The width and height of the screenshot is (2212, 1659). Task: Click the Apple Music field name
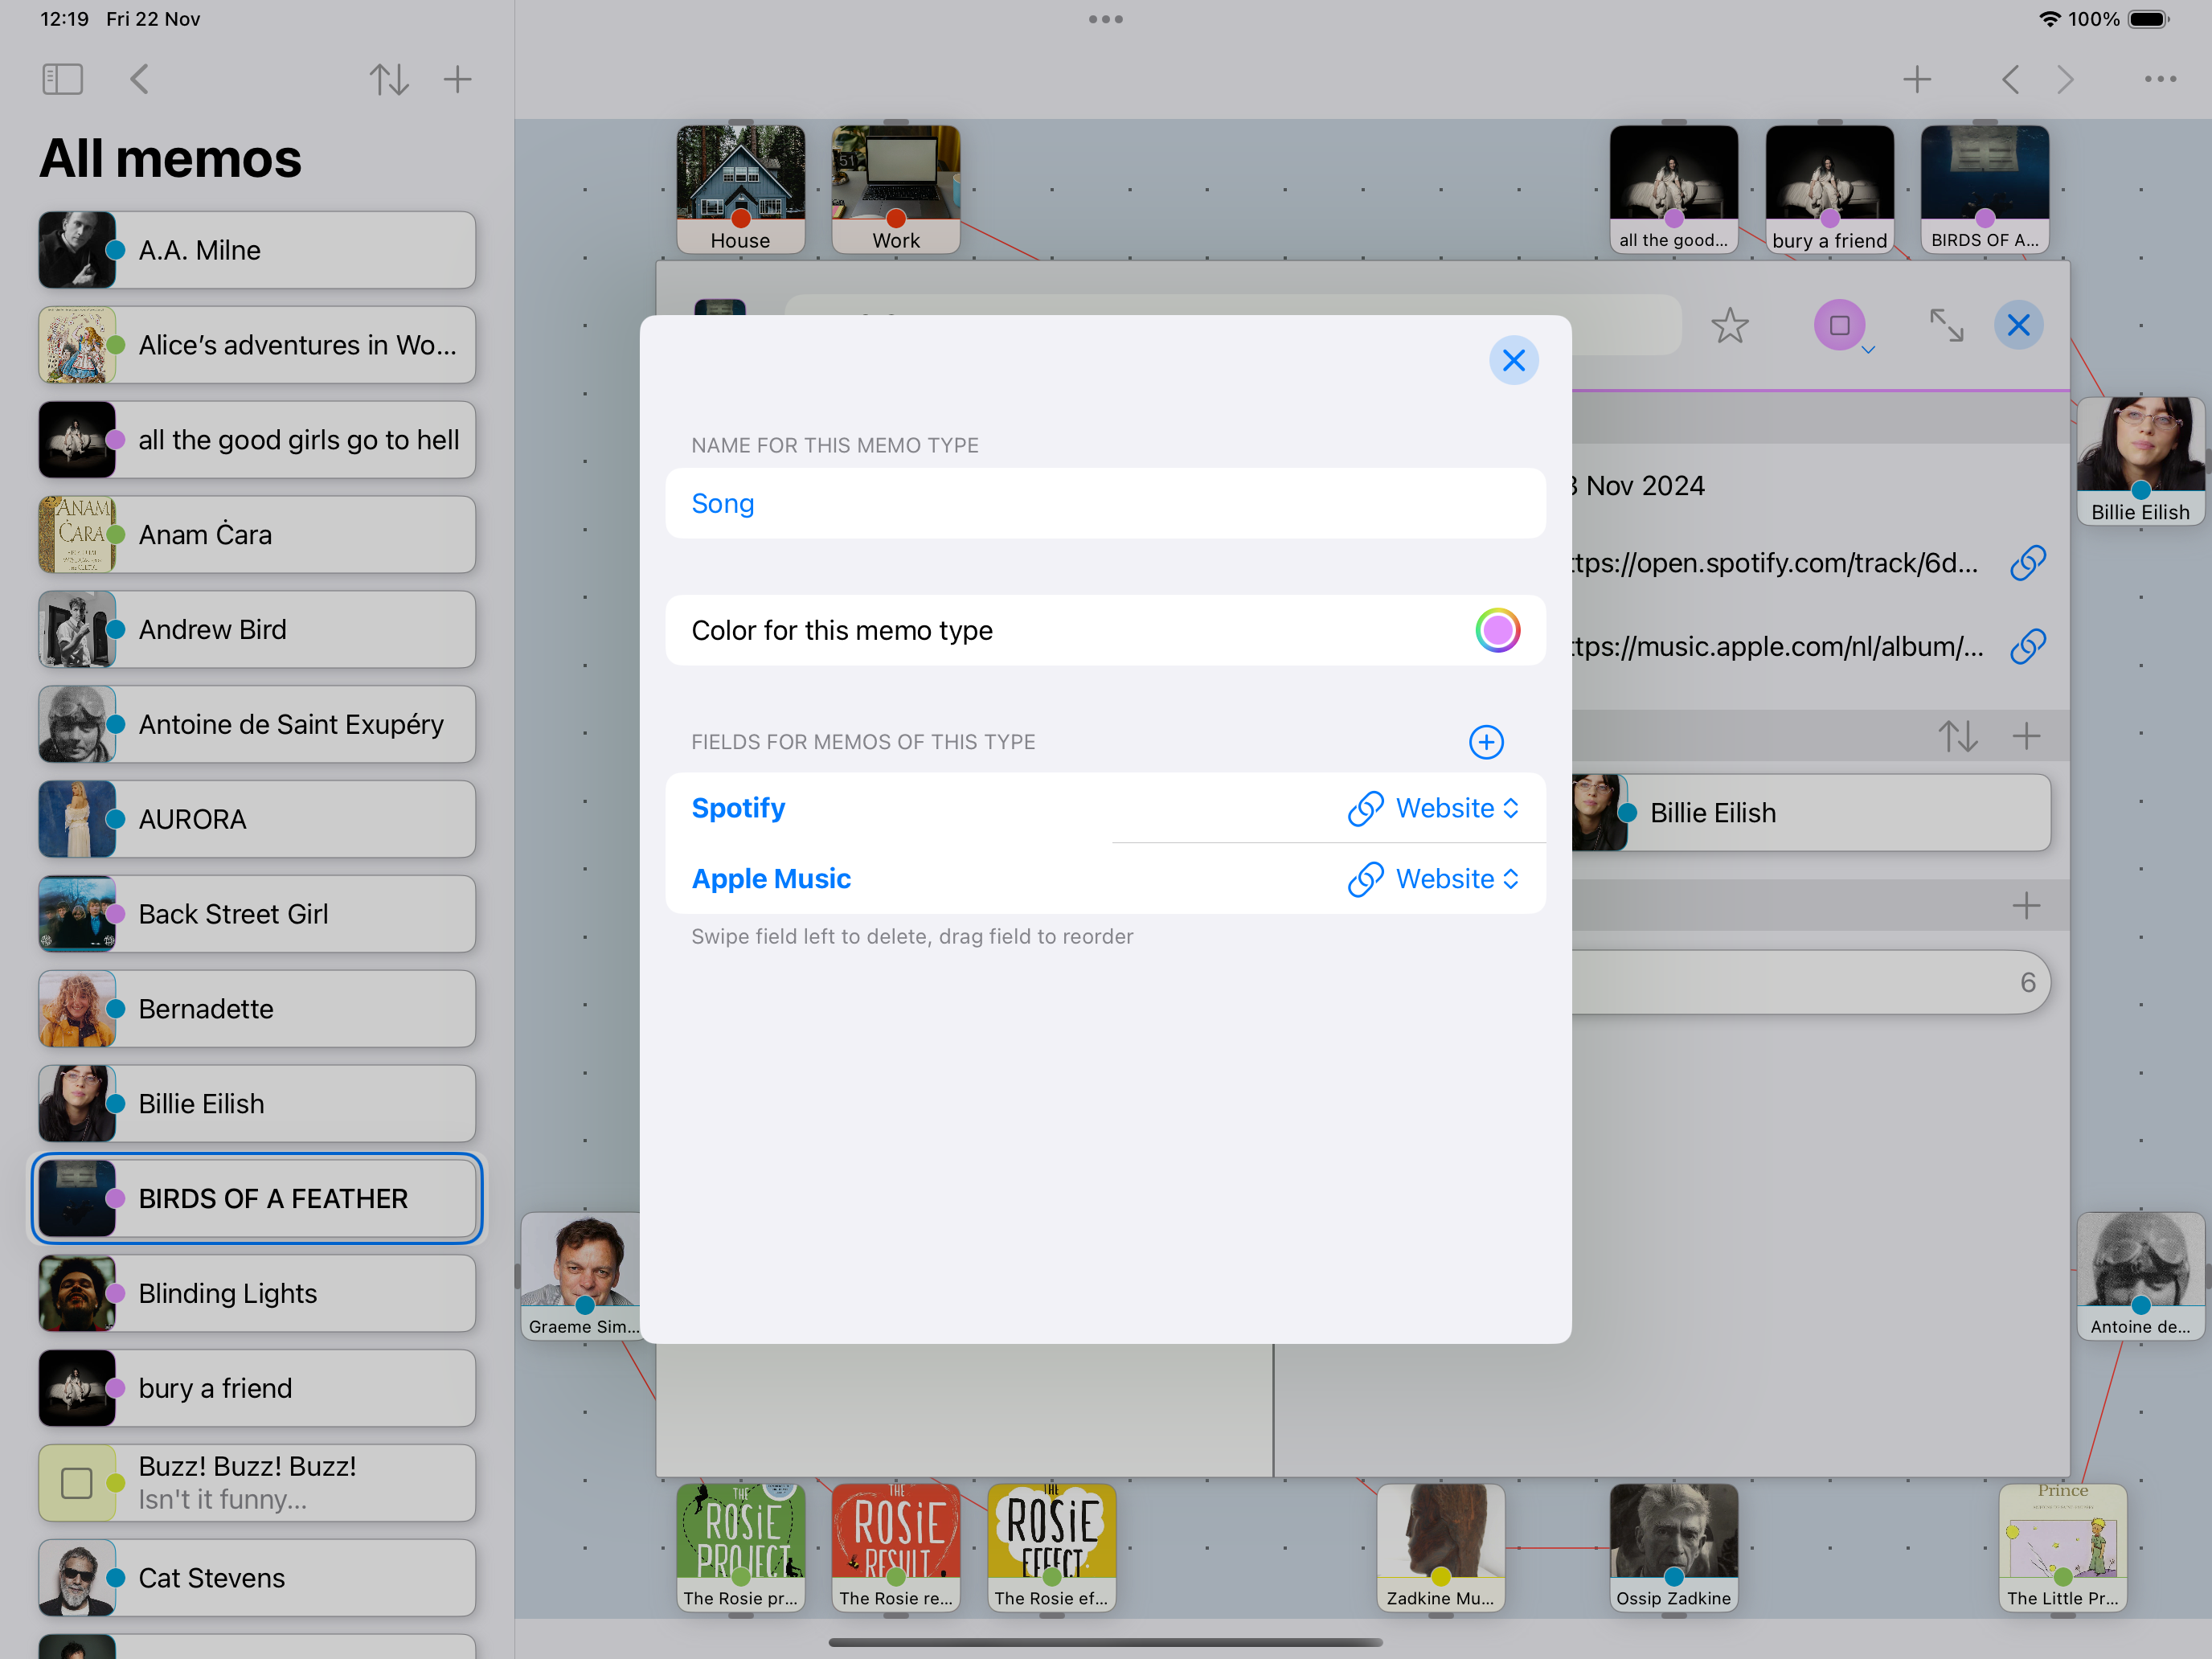click(771, 879)
